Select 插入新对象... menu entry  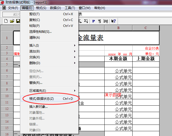point(49,106)
